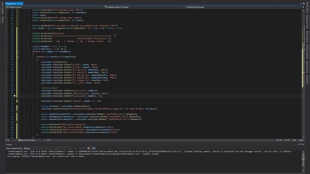Click the lightbulb quick actions icon

pos(15,96)
